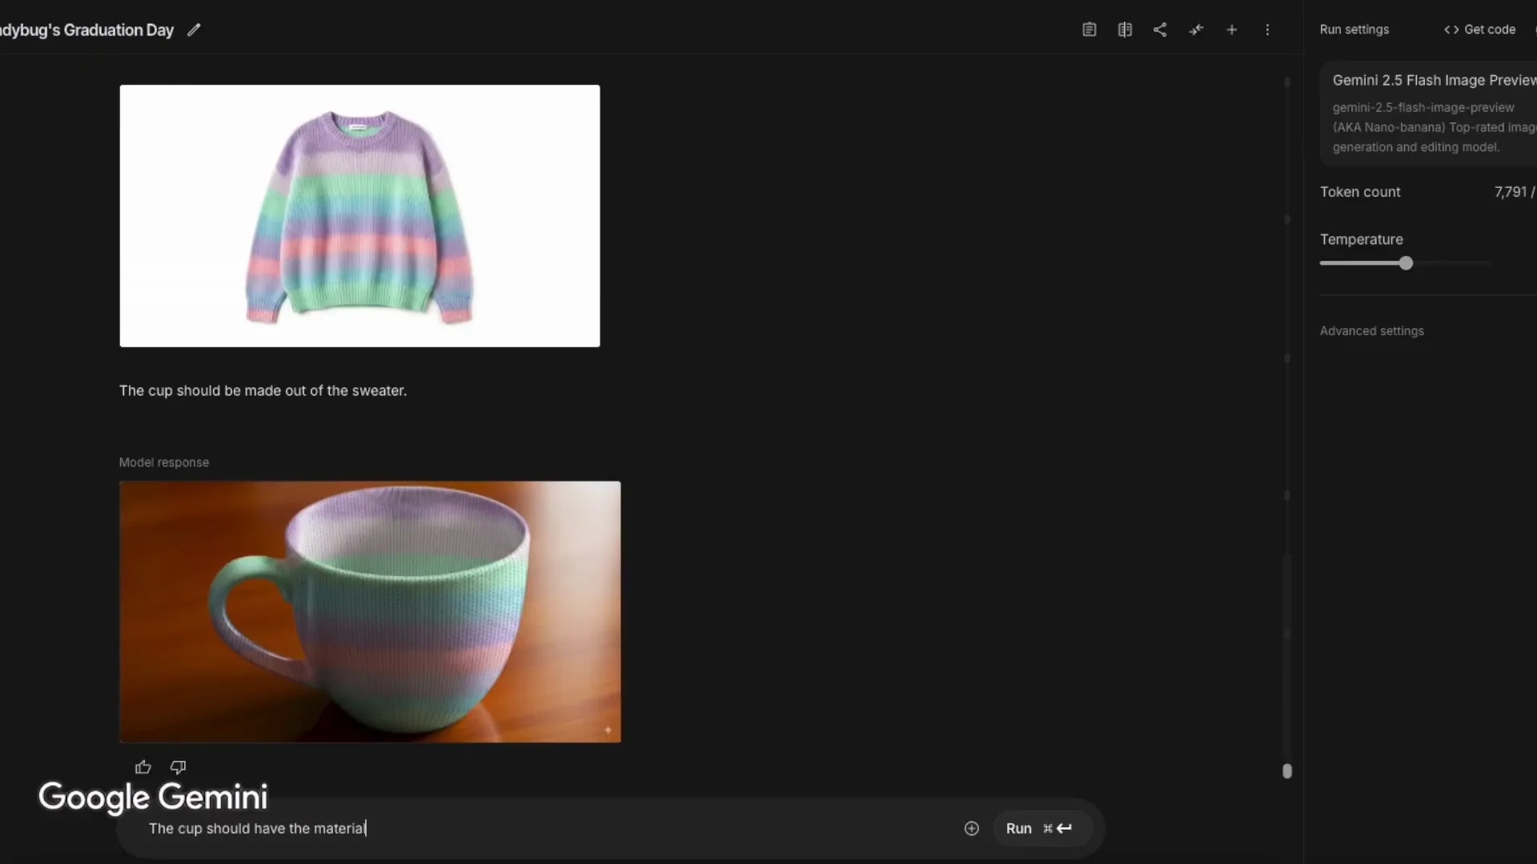Screen dimensions: 1537x864
Task: Collapse the run settings panel icon
Action: pos(1196,30)
